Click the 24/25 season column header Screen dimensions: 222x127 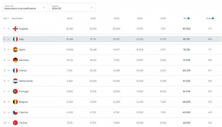pyautogui.click(x=163, y=18)
